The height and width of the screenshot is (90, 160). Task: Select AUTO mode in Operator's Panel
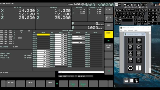130,40
